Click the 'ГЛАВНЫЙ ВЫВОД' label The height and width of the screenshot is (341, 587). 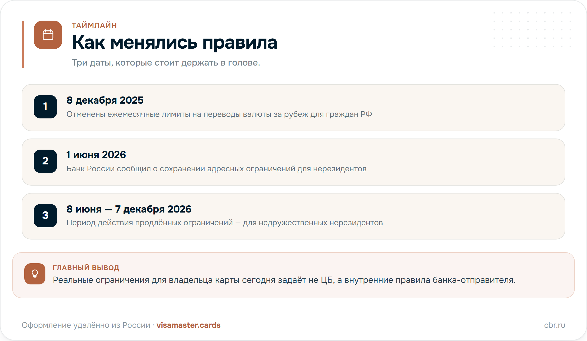pyautogui.click(x=86, y=268)
